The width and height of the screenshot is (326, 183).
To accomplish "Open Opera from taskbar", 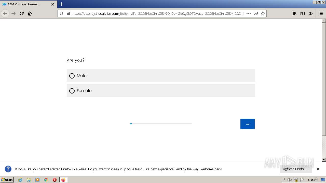I will pyautogui.click(x=55, y=180).
